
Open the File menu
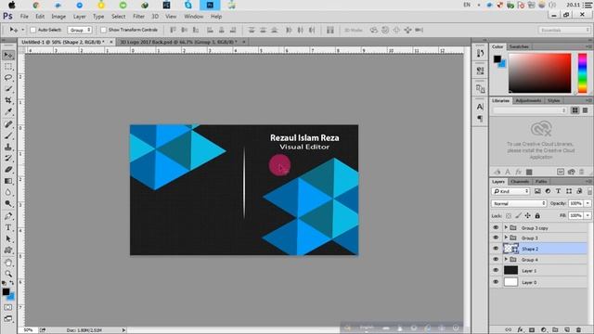(24, 17)
